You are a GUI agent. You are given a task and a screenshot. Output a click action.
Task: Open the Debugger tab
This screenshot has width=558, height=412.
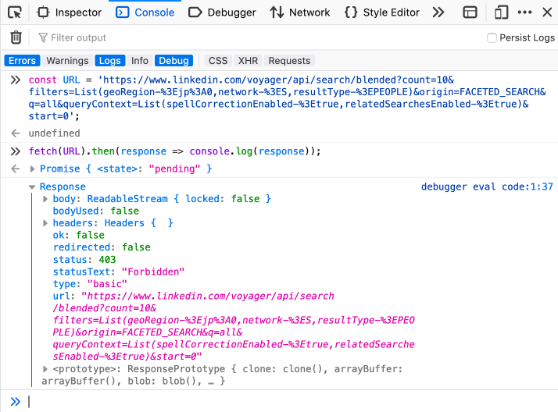click(222, 12)
